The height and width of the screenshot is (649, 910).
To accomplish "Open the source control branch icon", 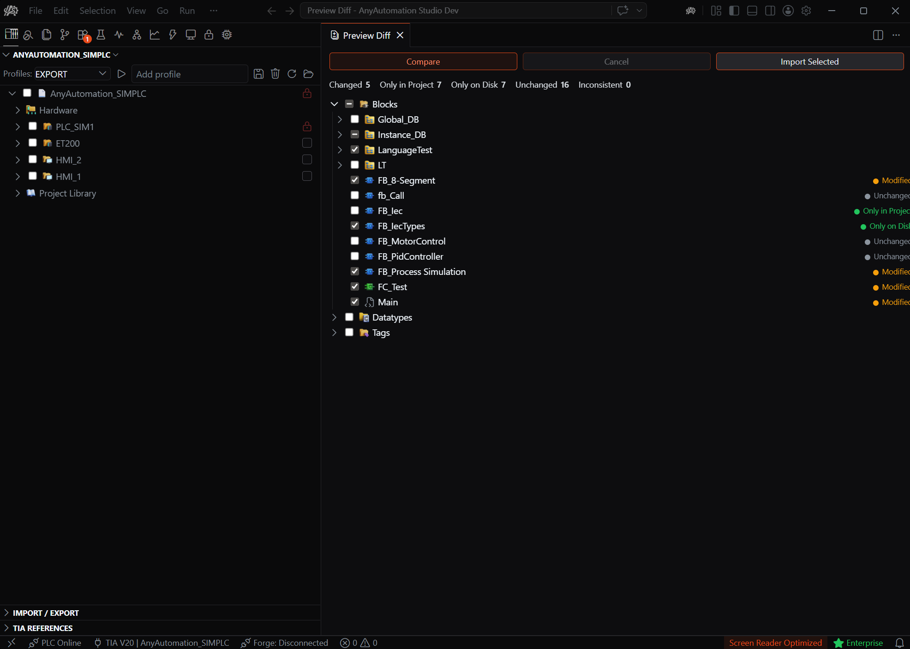I will point(65,35).
